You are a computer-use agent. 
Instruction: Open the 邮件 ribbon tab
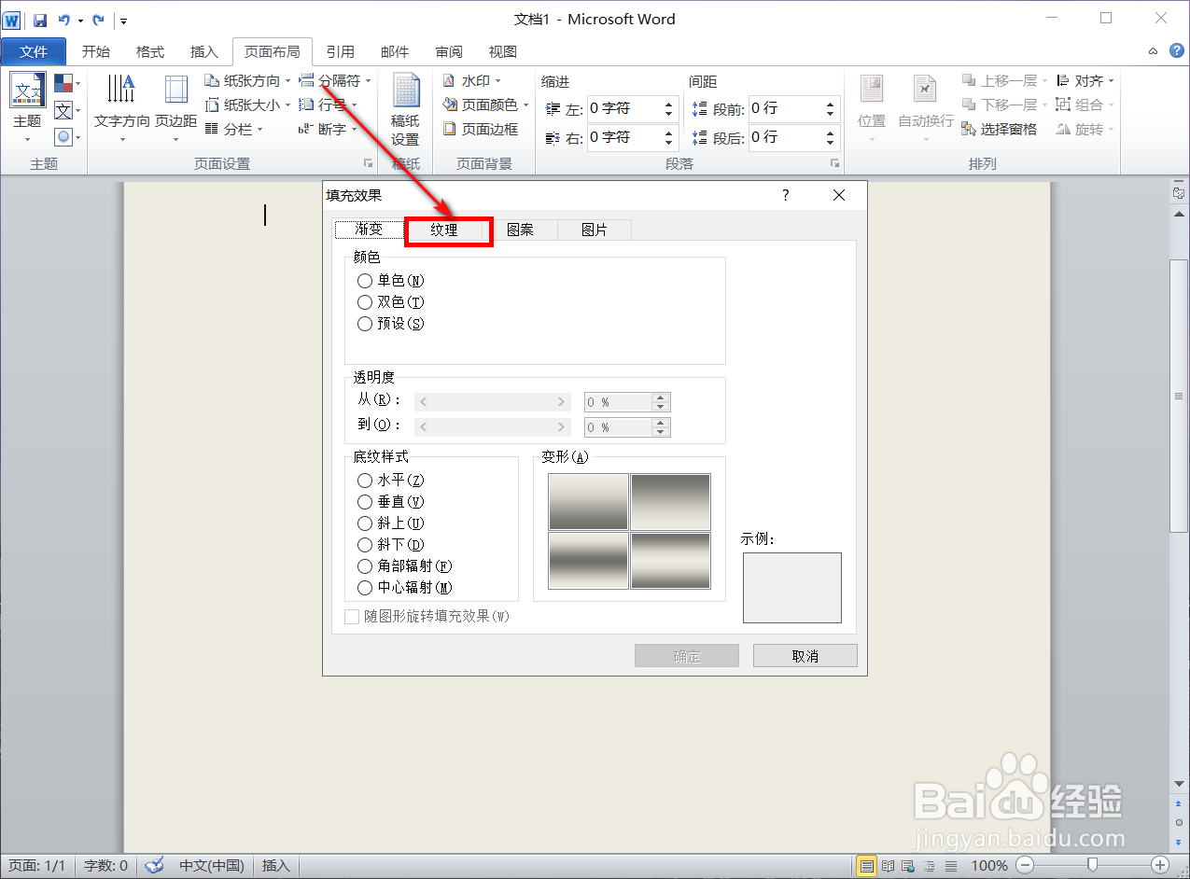pyautogui.click(x=395, y=51)
